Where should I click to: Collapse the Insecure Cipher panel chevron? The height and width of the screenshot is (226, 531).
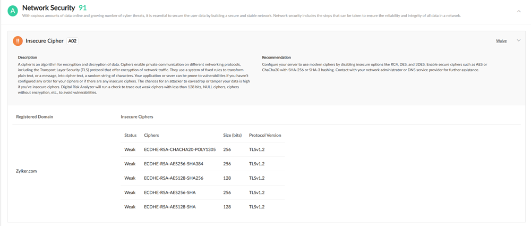(x=519, y=40)
